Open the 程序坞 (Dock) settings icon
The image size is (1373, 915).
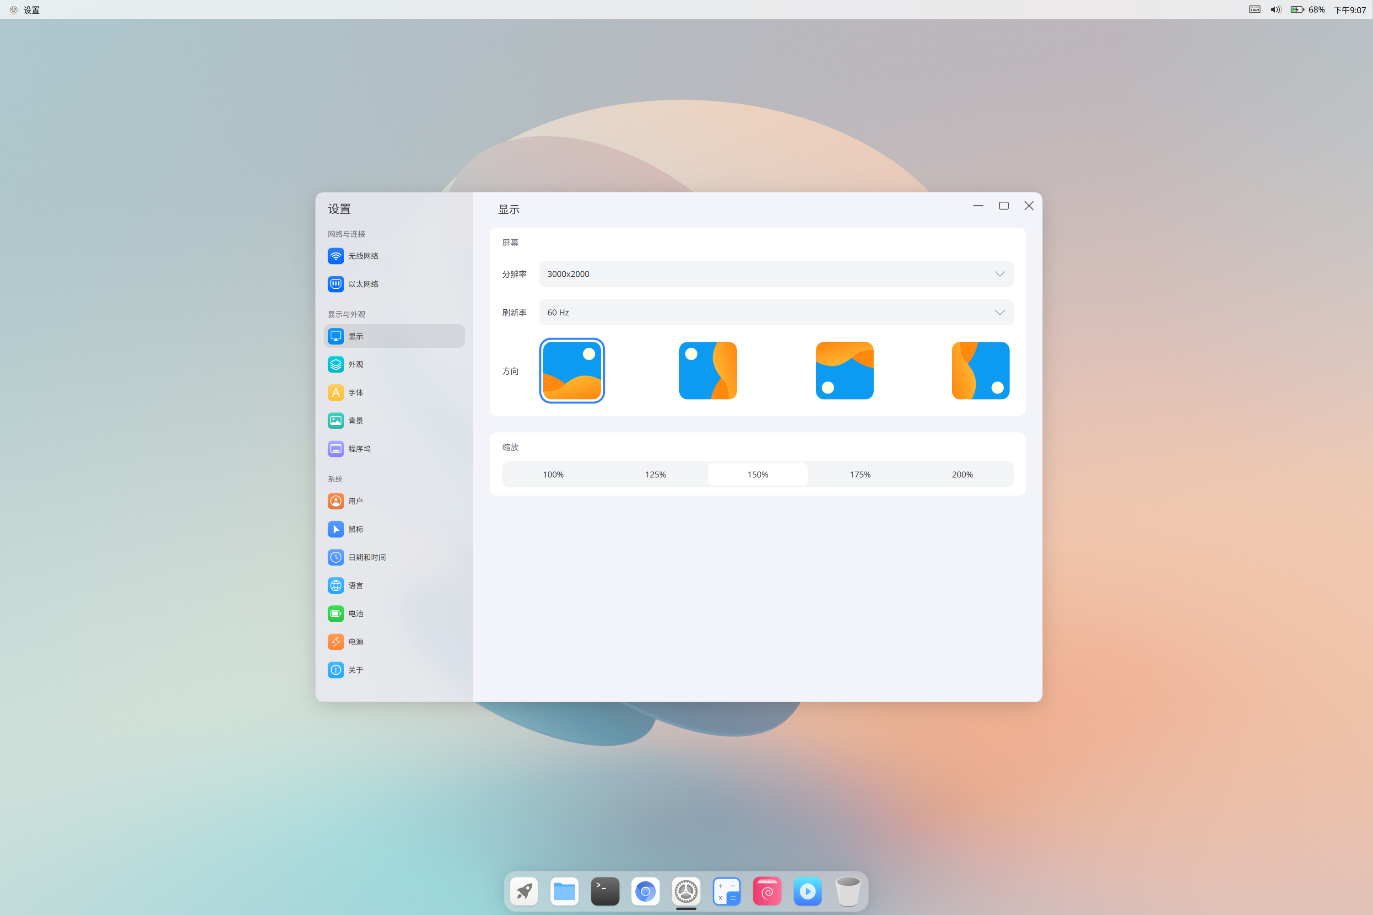(335, 449)
